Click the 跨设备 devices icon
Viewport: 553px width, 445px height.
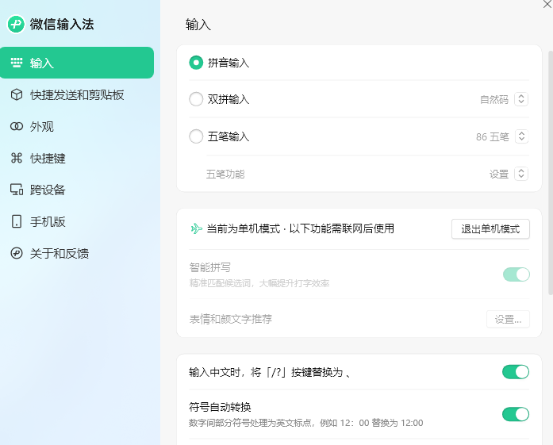pos(16,190)
